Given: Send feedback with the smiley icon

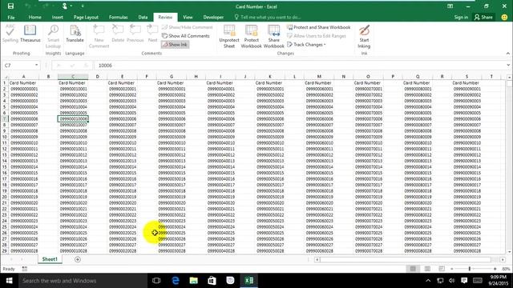Looking at the screenshot, I should (x=504, y=17).
